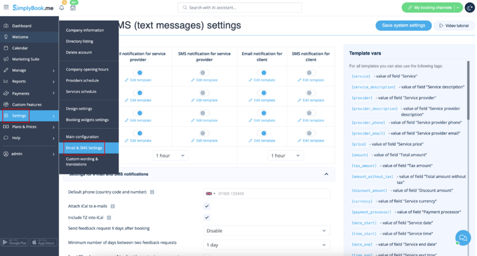Toggle first row SMS notification for service provider
Screen dimensions: 477x256
[x=204, y=73]
